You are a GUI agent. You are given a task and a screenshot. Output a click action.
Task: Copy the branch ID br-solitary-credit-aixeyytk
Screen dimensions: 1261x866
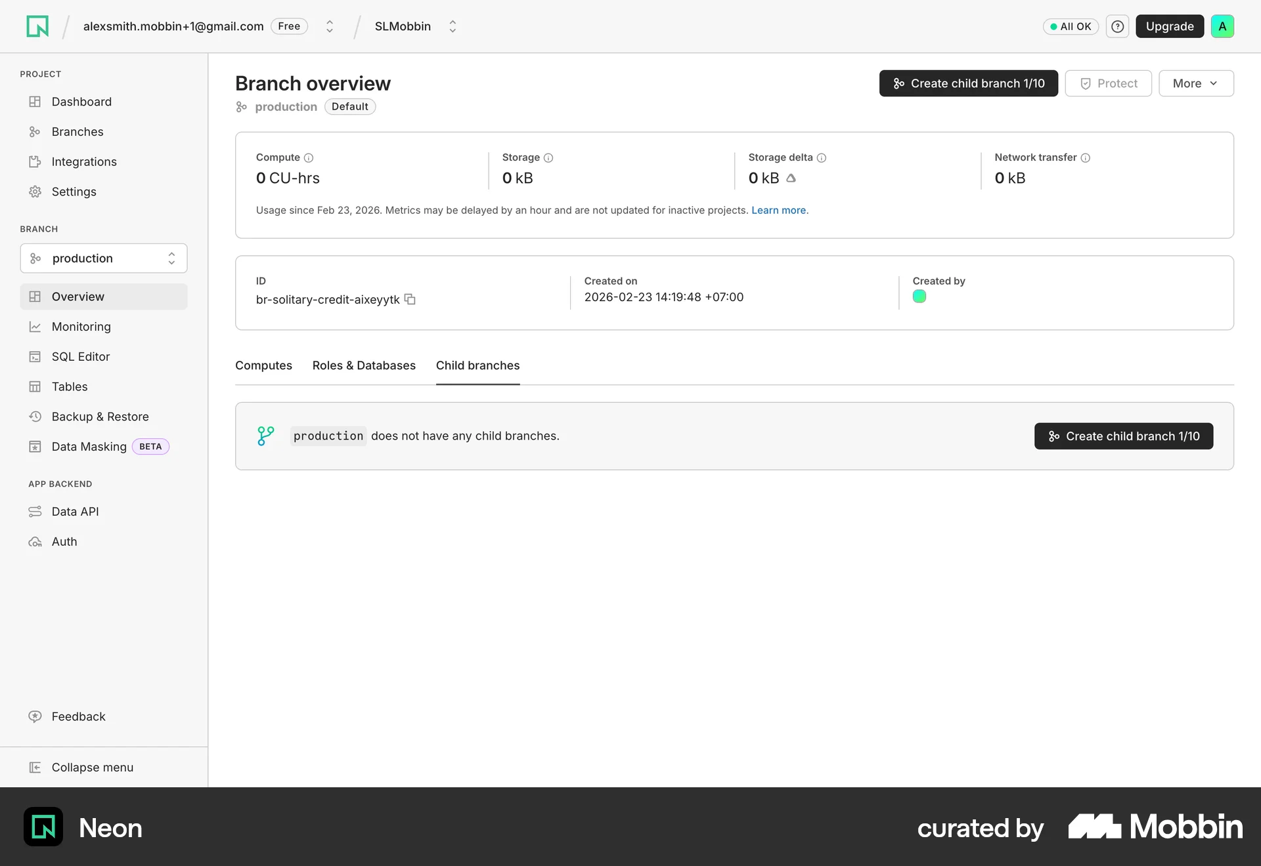click(410, 299)
